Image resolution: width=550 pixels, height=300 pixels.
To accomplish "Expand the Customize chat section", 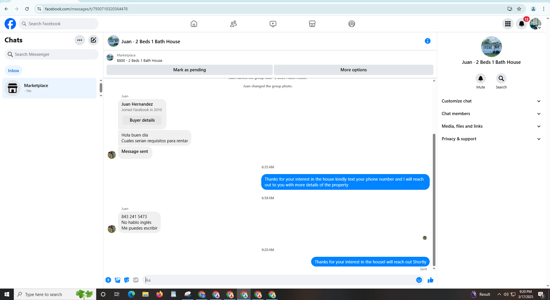I will coord(491,101).
